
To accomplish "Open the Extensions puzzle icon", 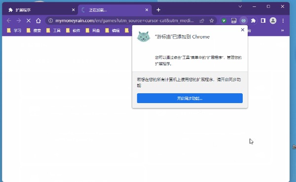I will (254, 21).
